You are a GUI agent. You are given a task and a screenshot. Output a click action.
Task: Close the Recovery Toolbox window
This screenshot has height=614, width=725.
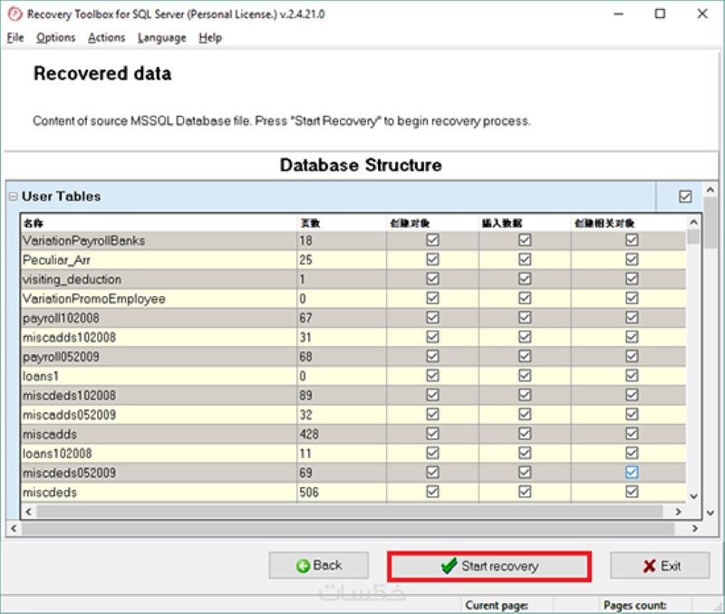tap(702, 14)
